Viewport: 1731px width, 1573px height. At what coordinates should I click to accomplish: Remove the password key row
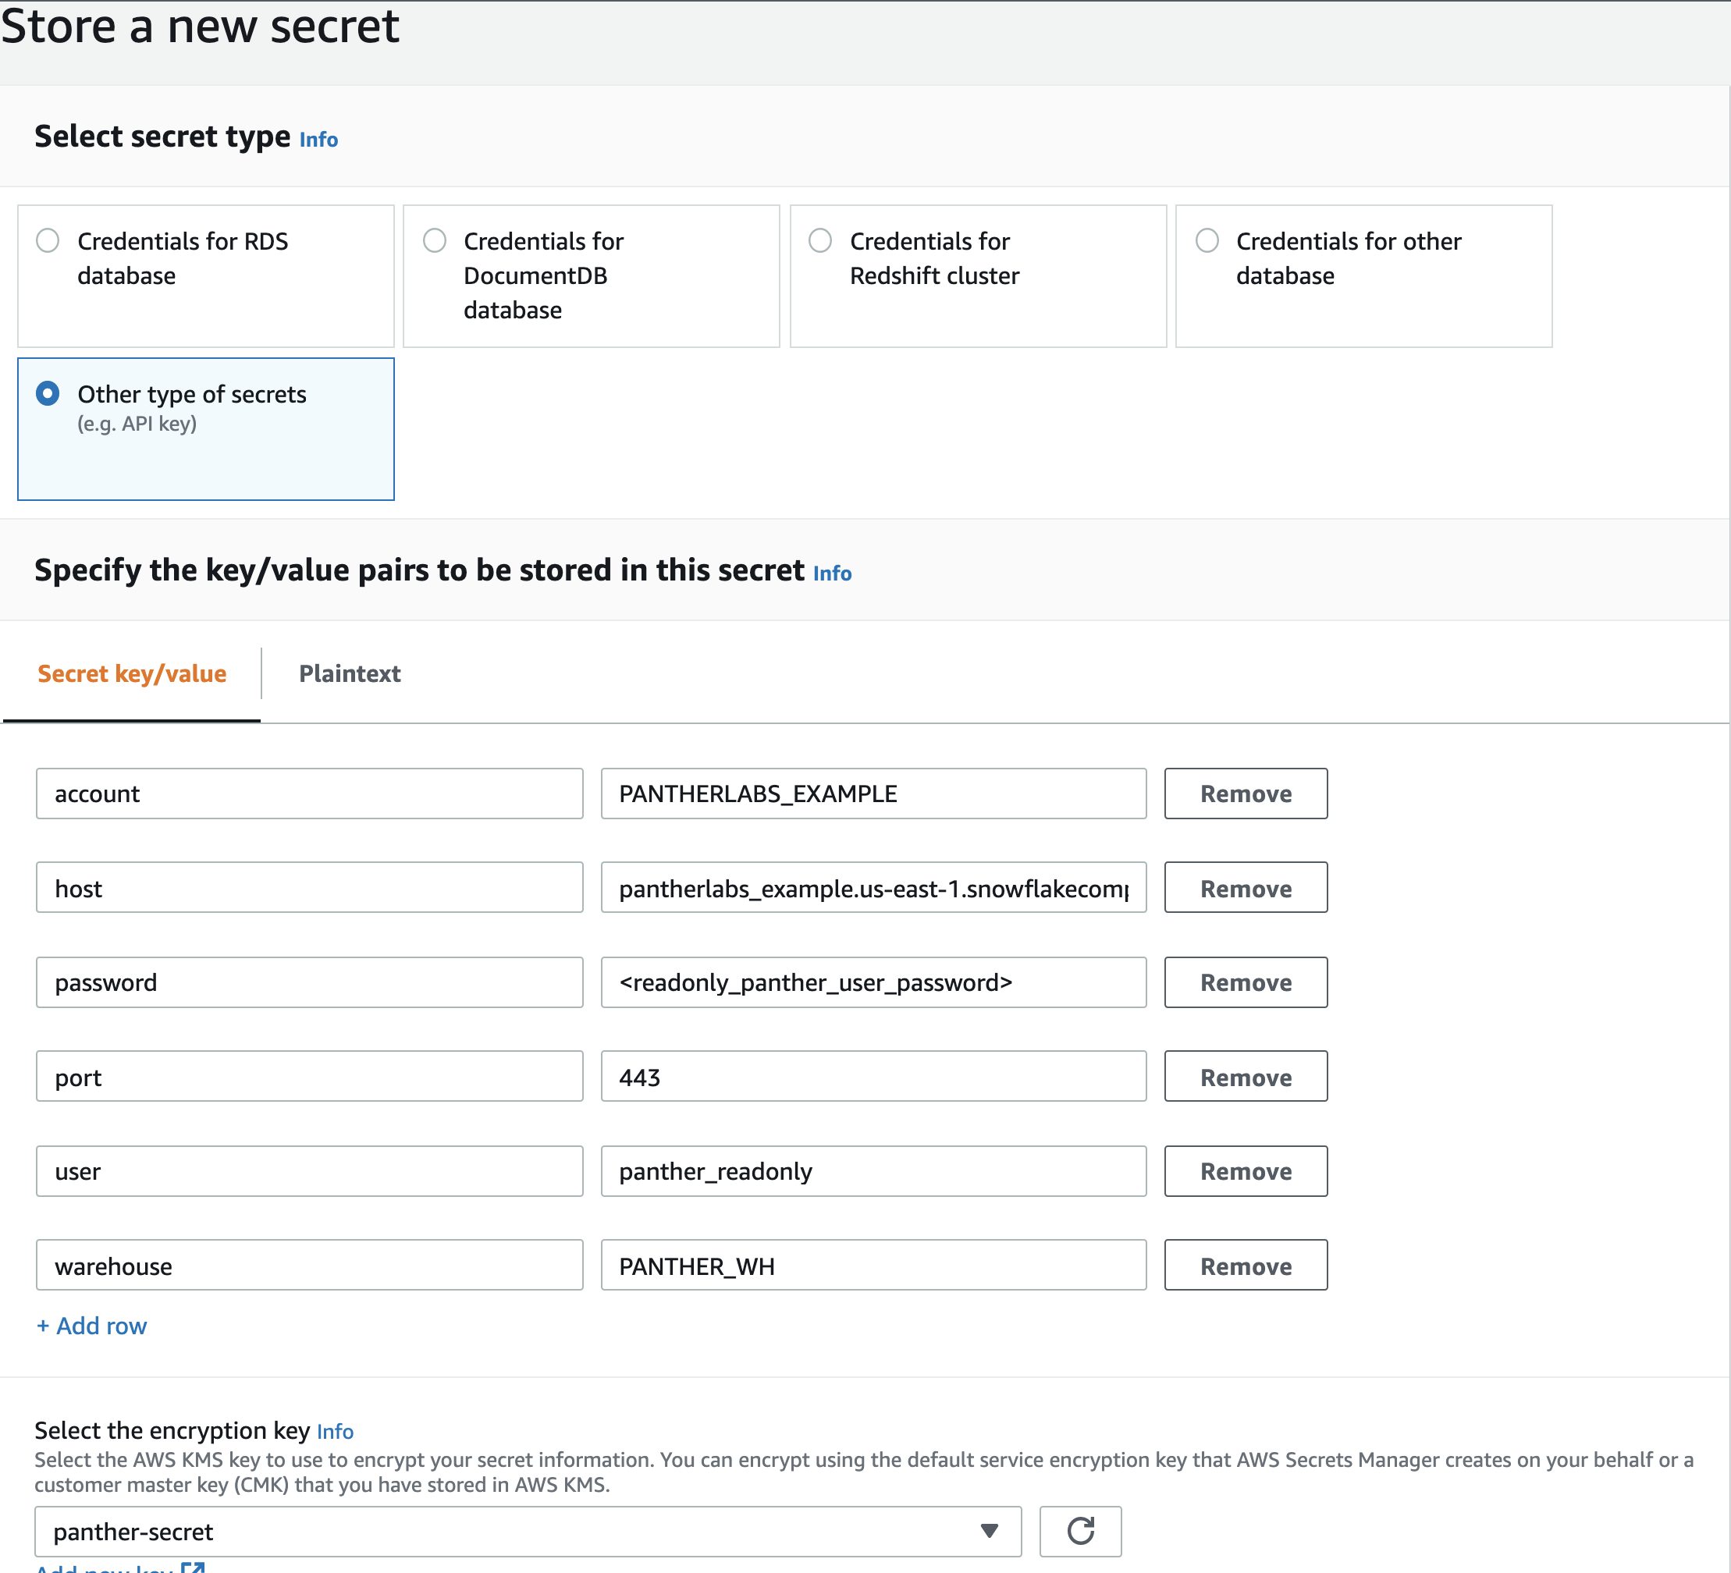coord(1245,982)
